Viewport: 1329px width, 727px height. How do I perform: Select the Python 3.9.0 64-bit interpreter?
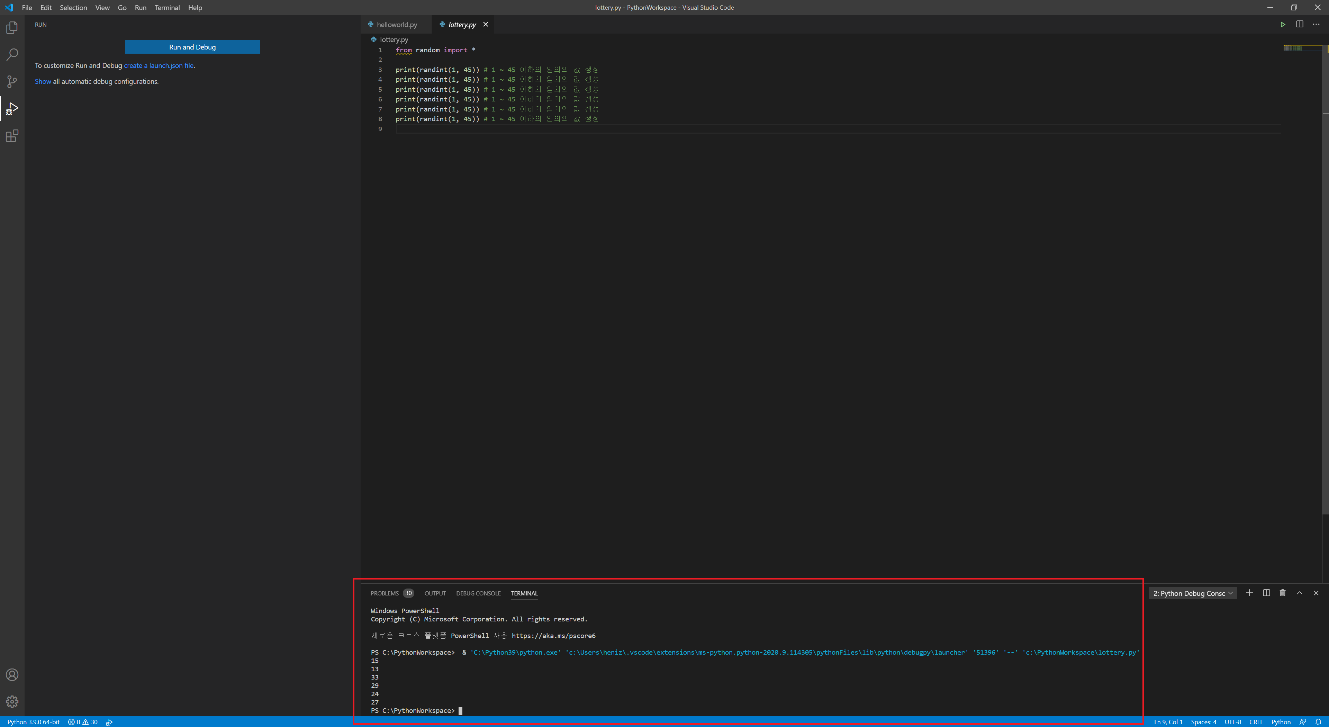click(34, 722)
